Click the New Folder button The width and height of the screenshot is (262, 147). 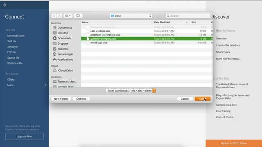coord(61,99)
